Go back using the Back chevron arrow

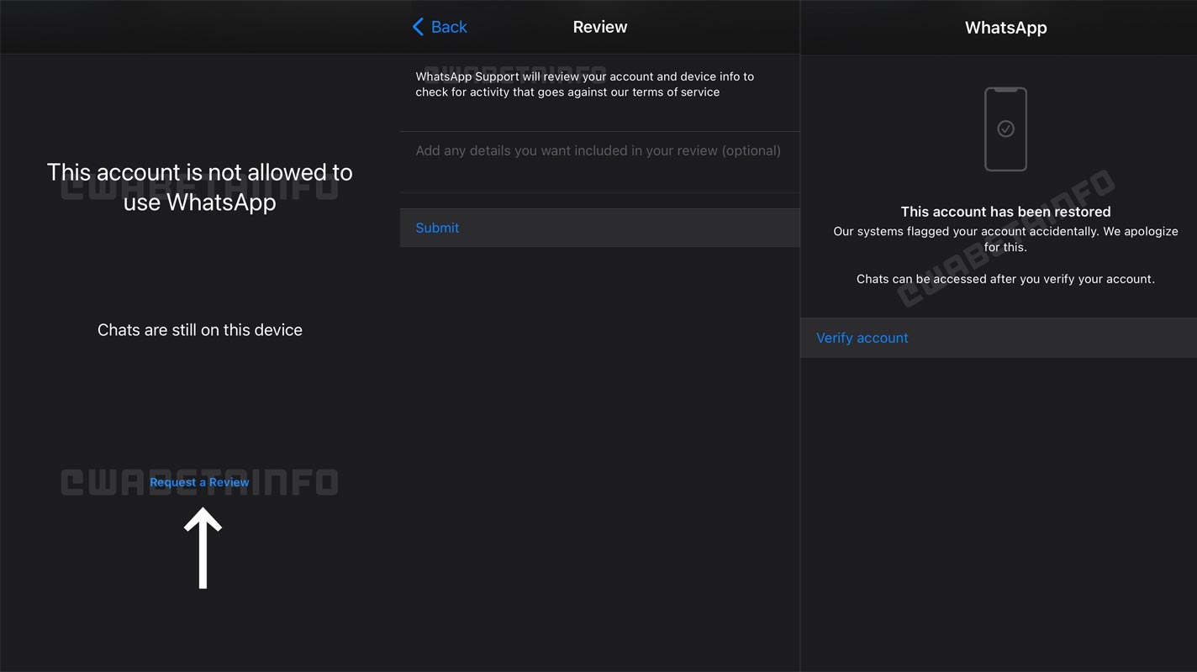tap(418, 27)
